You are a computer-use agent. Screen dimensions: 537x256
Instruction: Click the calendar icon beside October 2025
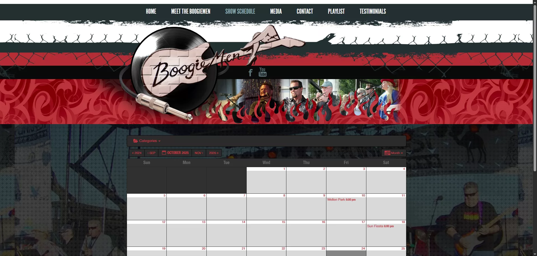[164, 153]
